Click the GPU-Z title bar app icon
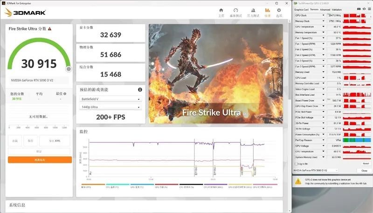The height and width of the screenshot is (213, 373). [x=296, y=3]
